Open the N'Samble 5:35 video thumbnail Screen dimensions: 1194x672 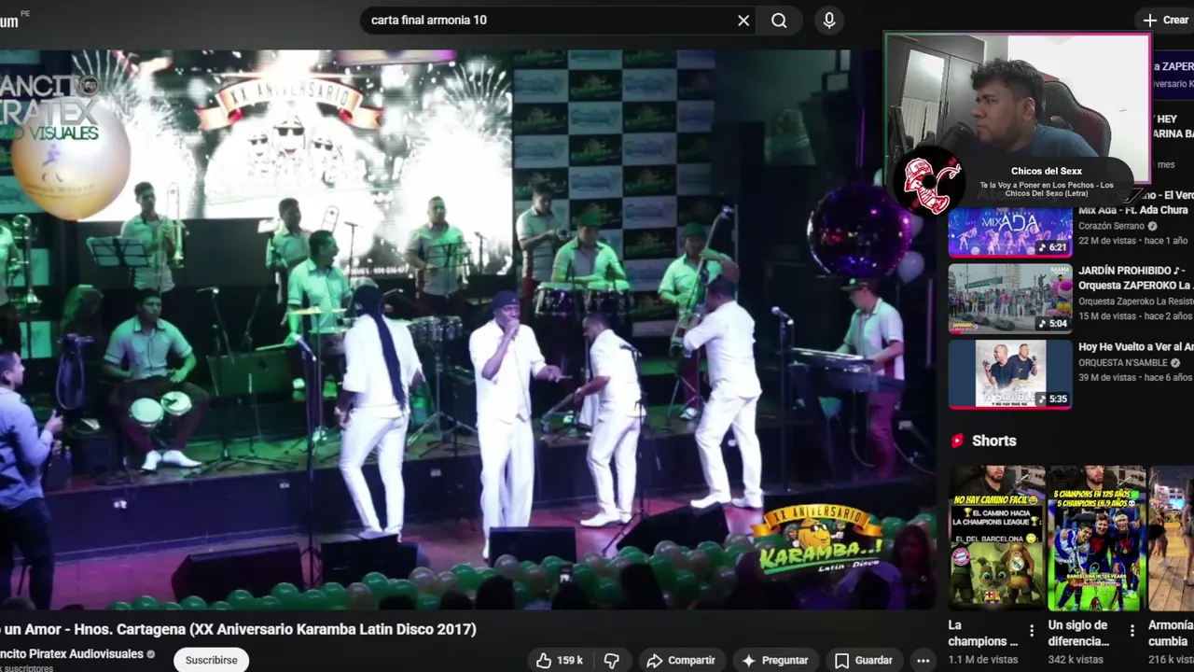1010,374
